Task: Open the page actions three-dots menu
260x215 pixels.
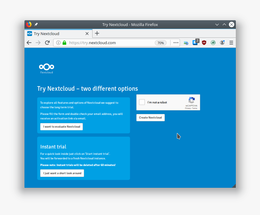Action: coord(176,43)
